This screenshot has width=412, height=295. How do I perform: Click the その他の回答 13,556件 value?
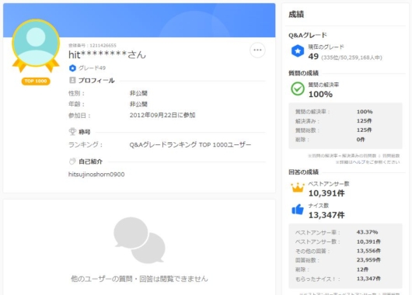[x=368, y=251]
